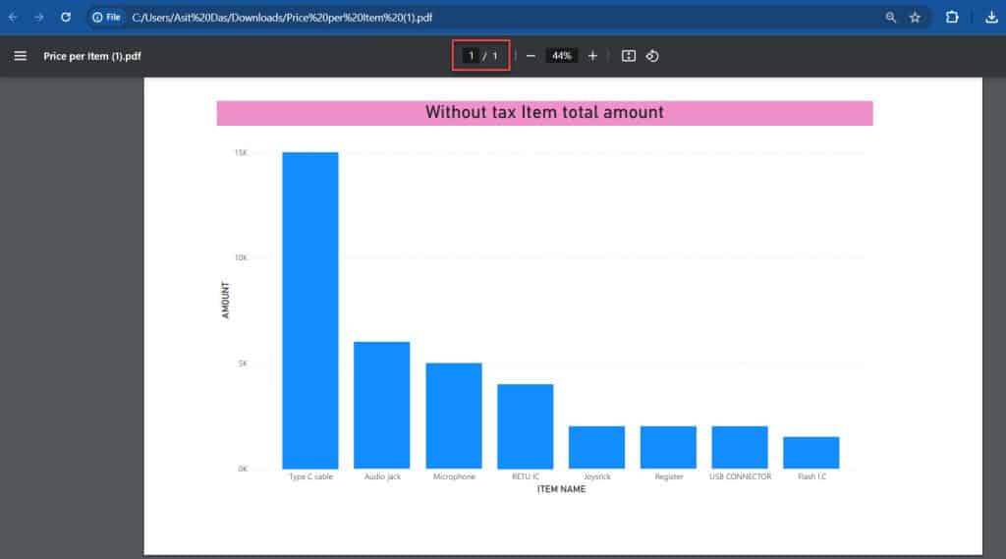Edit the current page number field
Screen dimensions: 1006x559
pyautogui.click(x=471, y=56)
